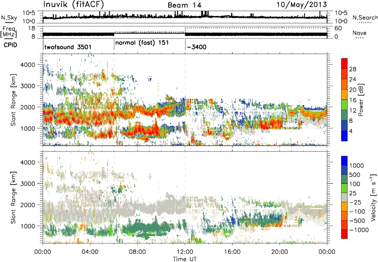Select the '-3400' CPID label
Image resolution: width=378 pixels, height=262 pixels.
[197, 47]
